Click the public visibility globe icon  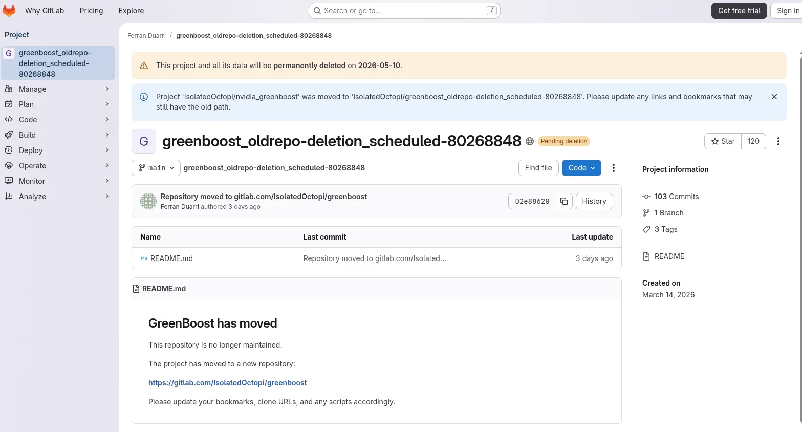[x=530, y=141]
